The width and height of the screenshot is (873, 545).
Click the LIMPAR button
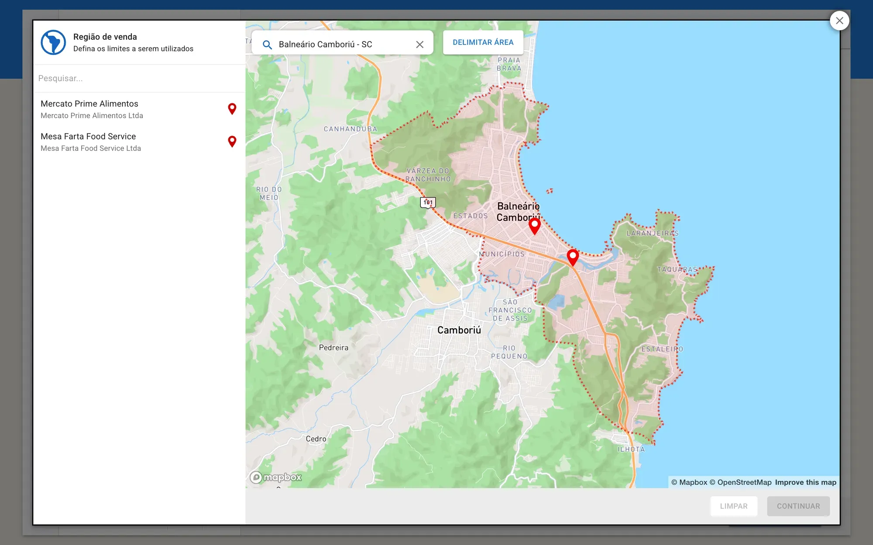tap(734, 506)
